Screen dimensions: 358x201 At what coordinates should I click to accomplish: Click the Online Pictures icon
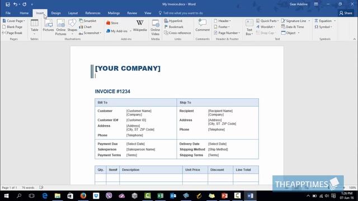[61, 27]
